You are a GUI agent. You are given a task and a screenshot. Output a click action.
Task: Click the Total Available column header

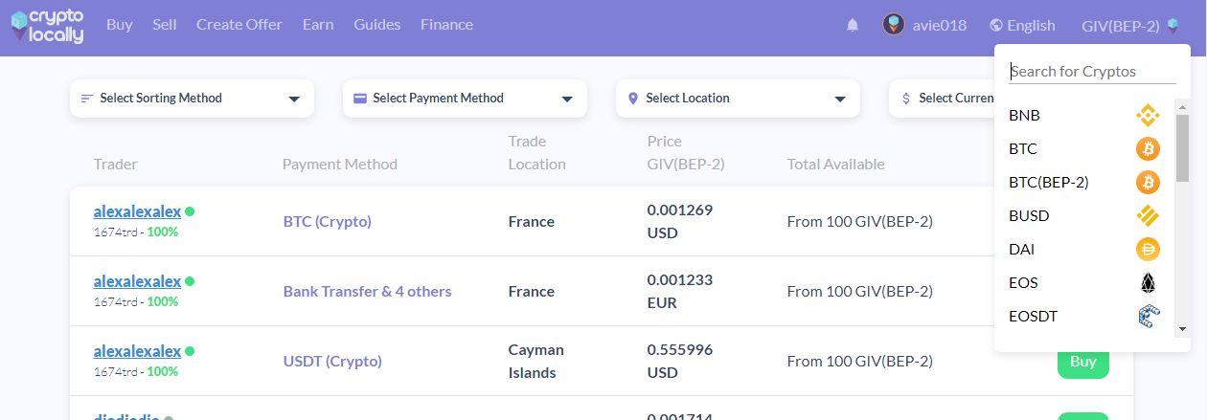click(836, 165)
